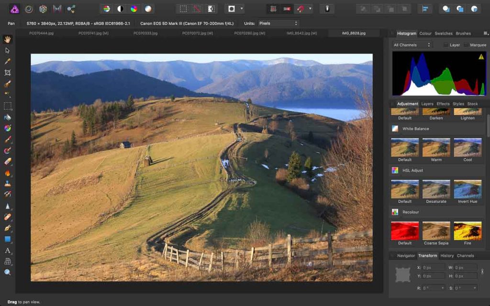Click the White Balance adjustment header

coord(415,129)
